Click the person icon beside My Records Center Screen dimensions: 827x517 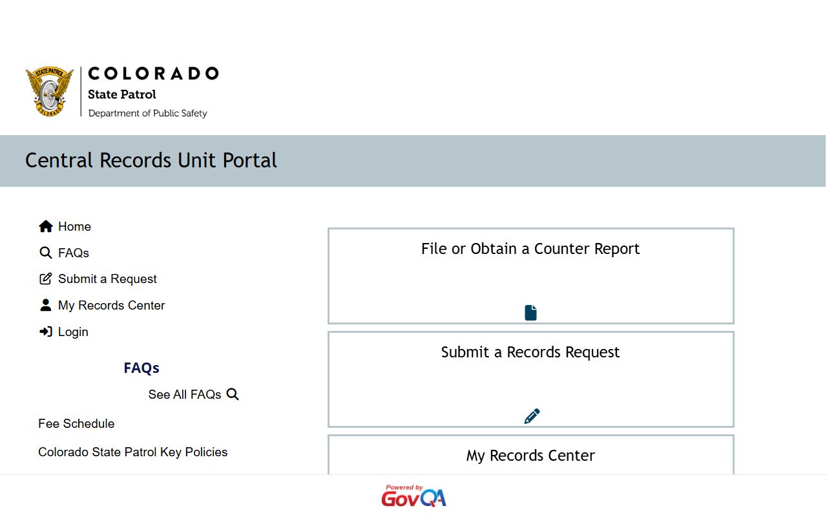(x=46, y=305)
